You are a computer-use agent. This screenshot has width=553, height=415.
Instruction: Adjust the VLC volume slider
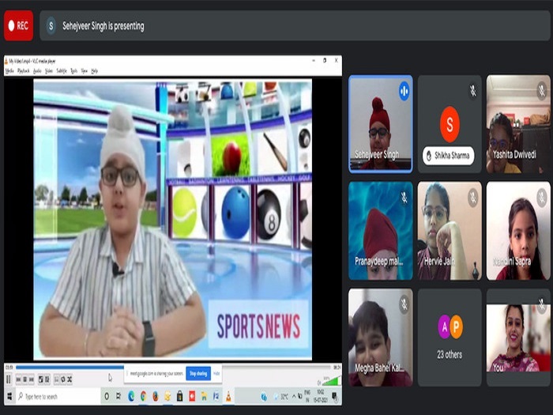pyautogui.click(x=331, y=381)
